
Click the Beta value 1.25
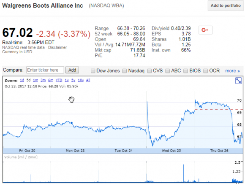(186, 45)
